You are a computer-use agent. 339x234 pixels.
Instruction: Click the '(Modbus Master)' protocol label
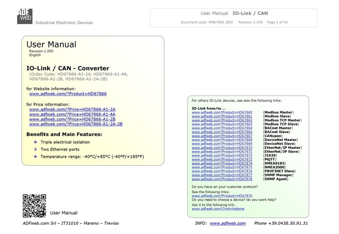[278, 112]
